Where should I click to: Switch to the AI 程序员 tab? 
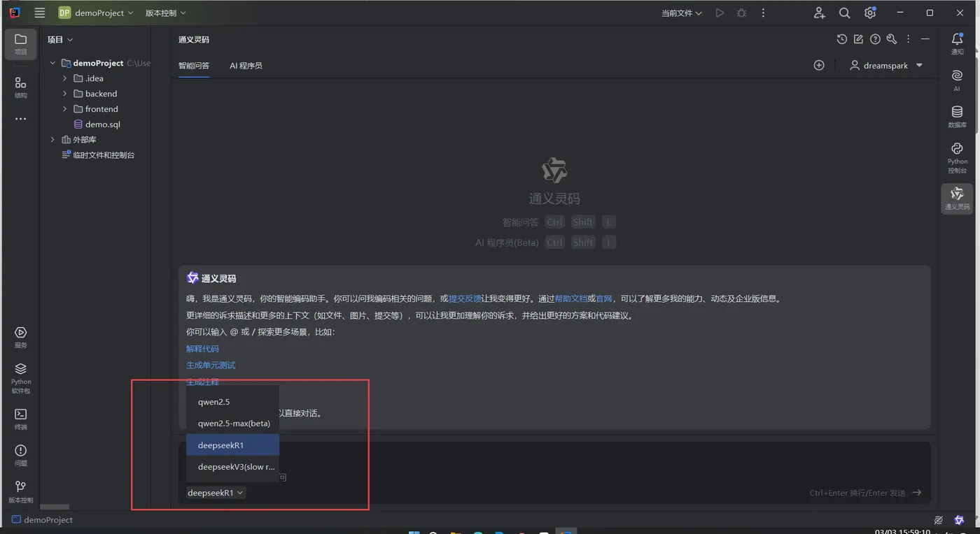[x=246, y=66]
